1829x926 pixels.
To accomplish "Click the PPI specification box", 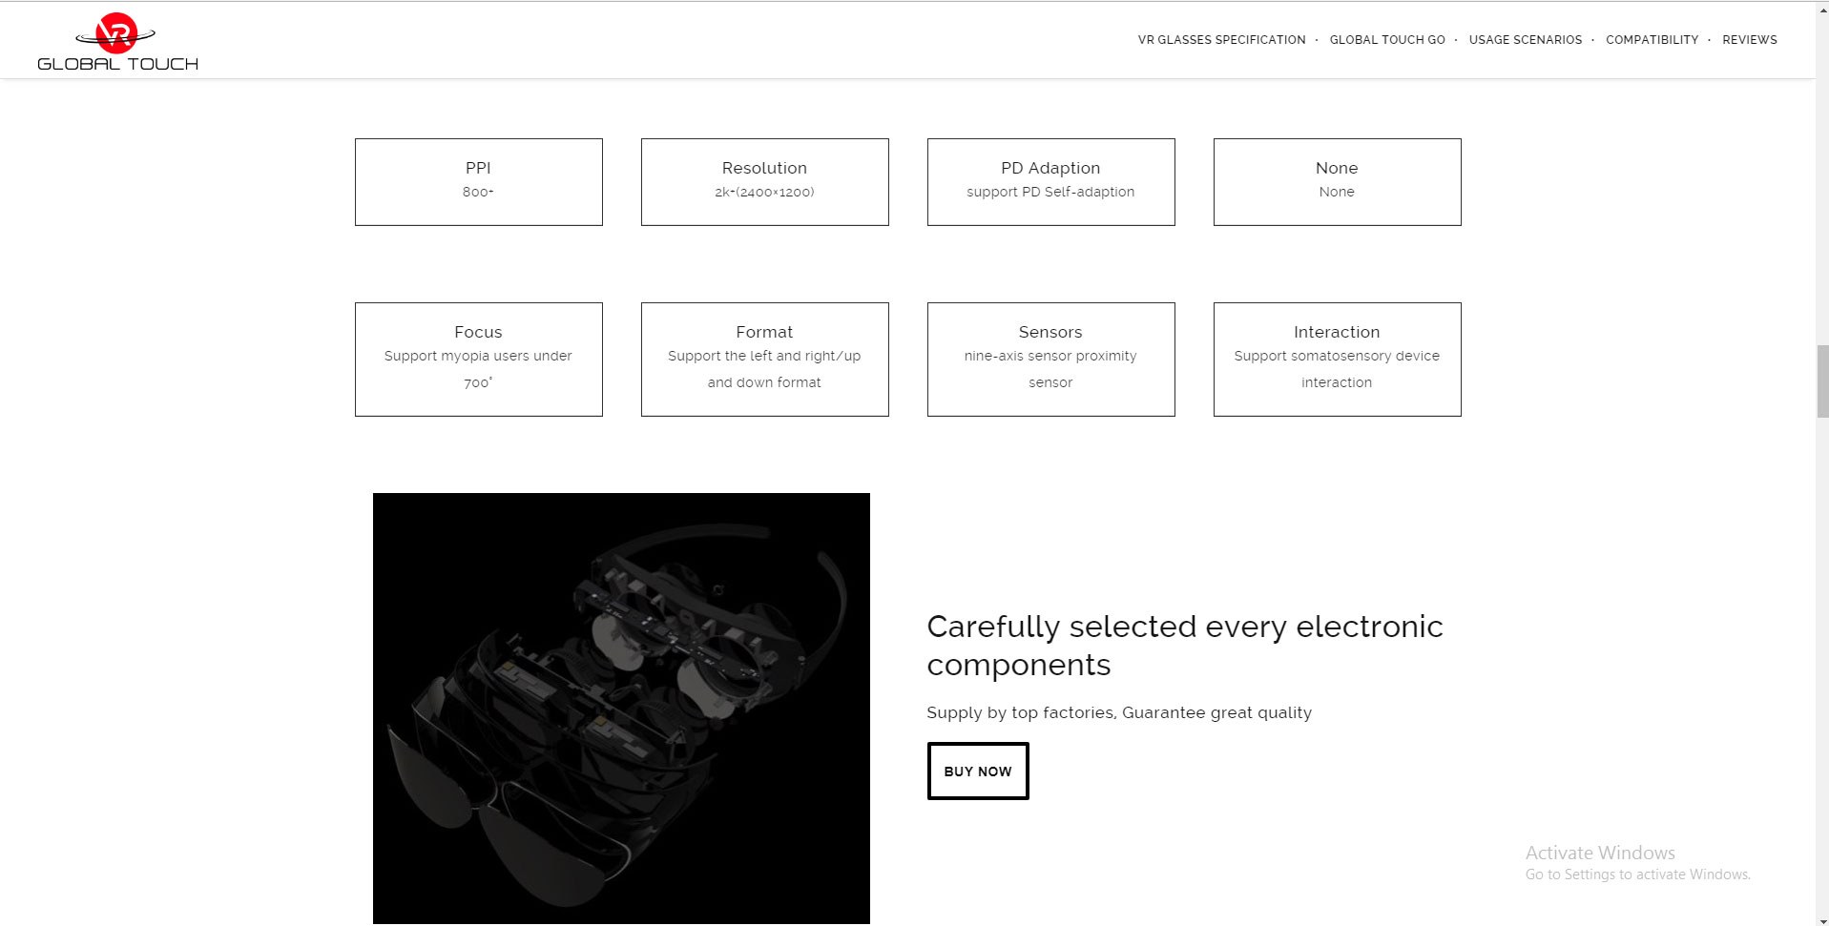I will pyautogui.click(x=479, y=182).
